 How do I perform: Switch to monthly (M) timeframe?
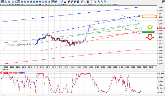point(49,2)
